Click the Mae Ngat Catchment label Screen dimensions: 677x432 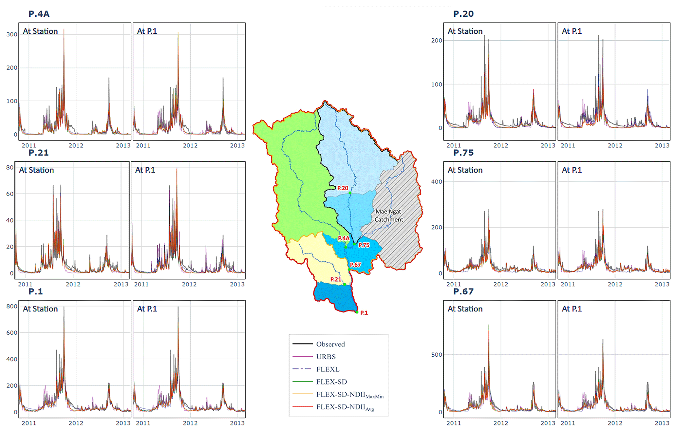click(x=388, y=216)
